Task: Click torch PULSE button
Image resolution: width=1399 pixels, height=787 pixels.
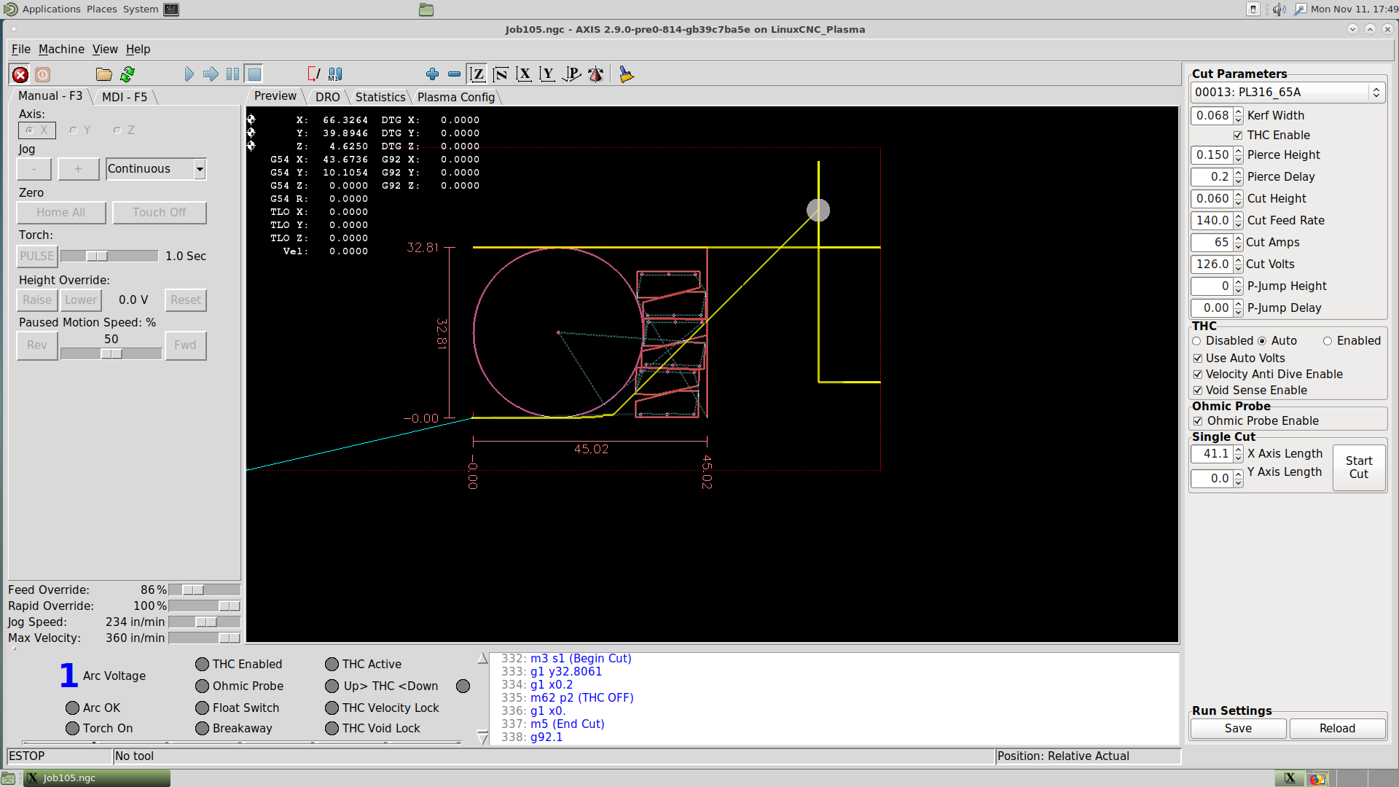Action: pyautogui.click(x=37, y=257)
